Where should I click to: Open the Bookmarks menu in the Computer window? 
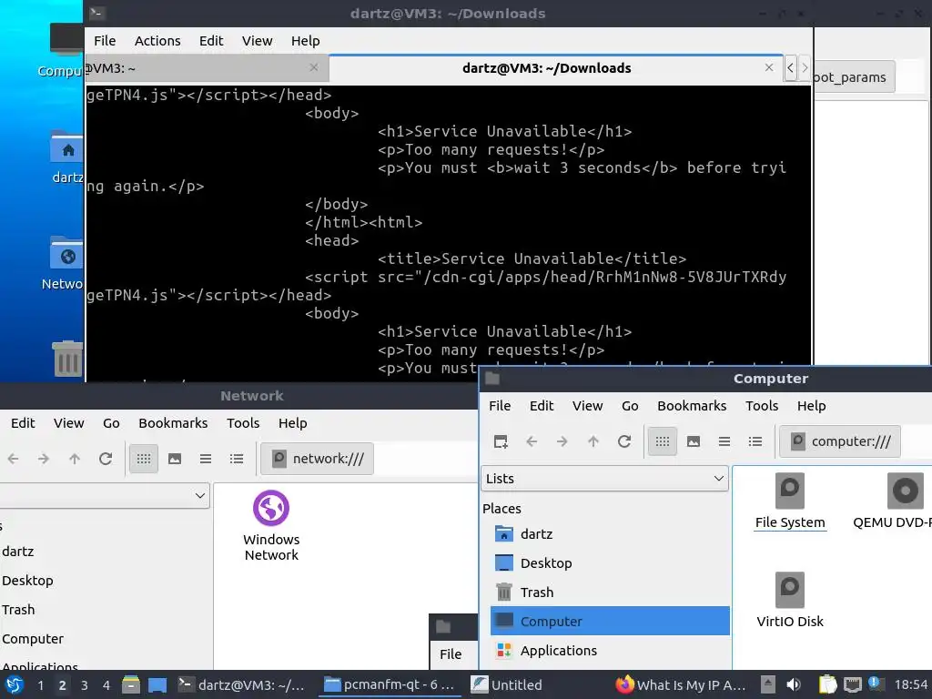point(692,406)
